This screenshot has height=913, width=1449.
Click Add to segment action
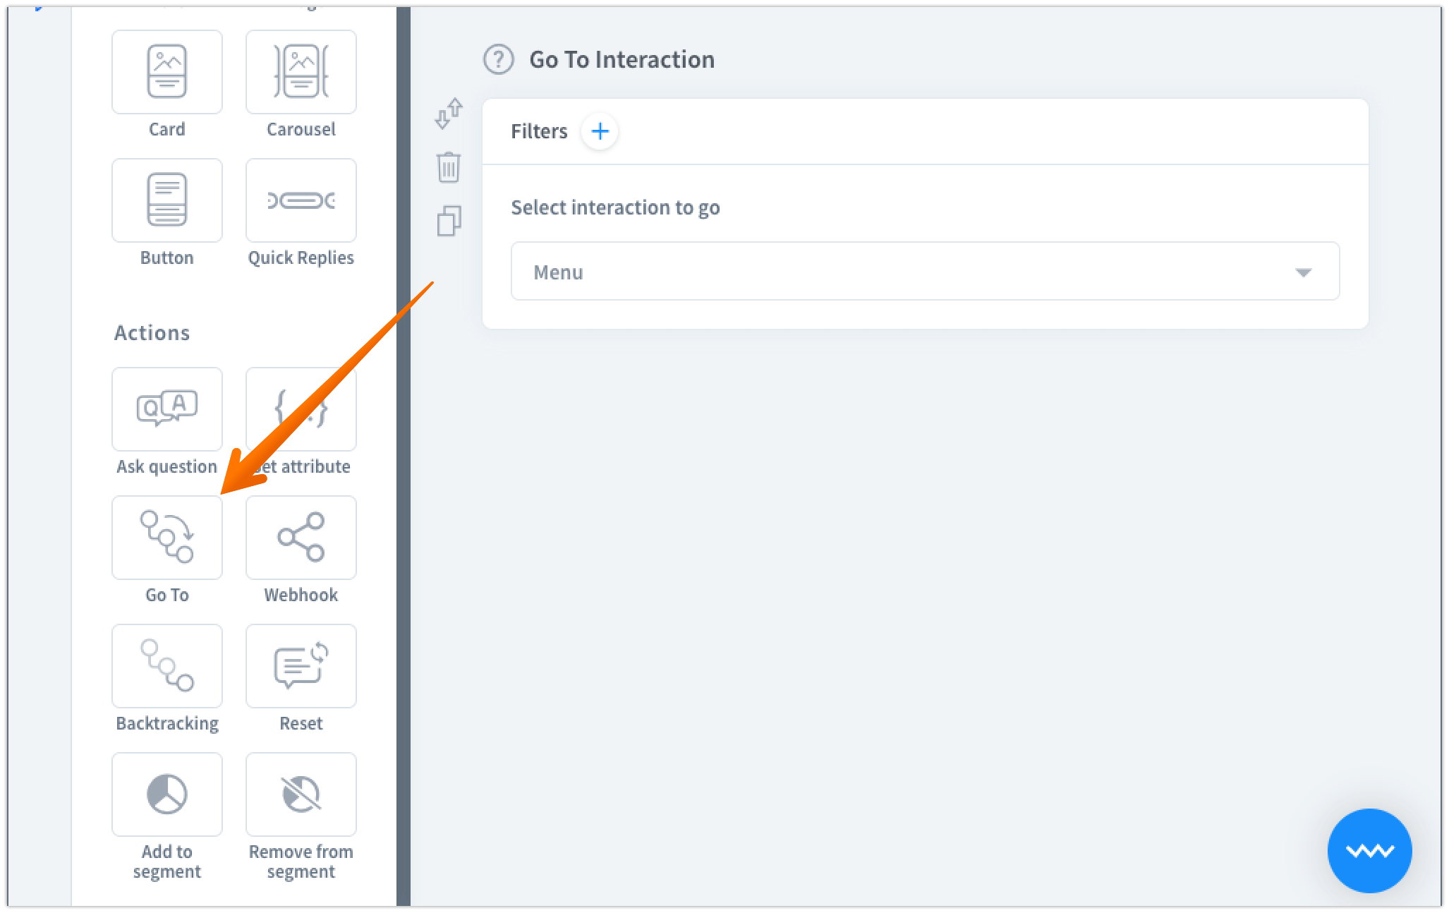[x=167, y=794]
